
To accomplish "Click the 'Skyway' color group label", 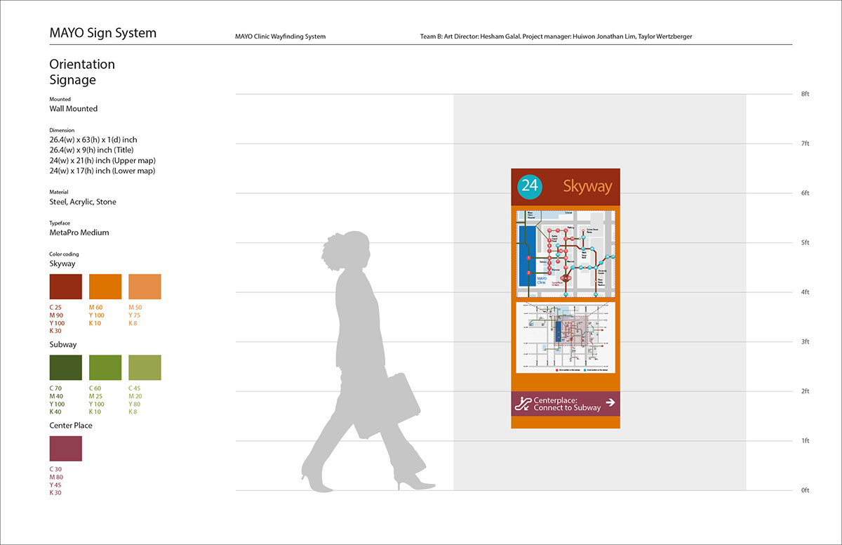I will 62,264.
